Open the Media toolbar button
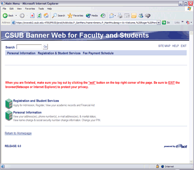Image resolution: width=194 pixels, height=170 pixels. pos(92,16)
